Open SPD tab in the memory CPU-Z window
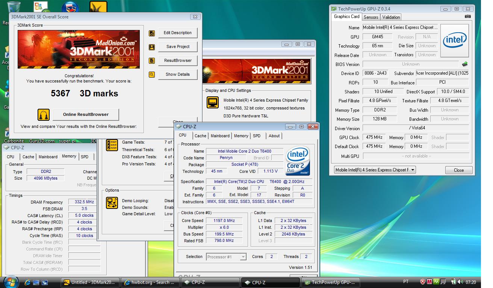Image resolution: width=493 pixels, height=288 pixels. pos(85,157)
